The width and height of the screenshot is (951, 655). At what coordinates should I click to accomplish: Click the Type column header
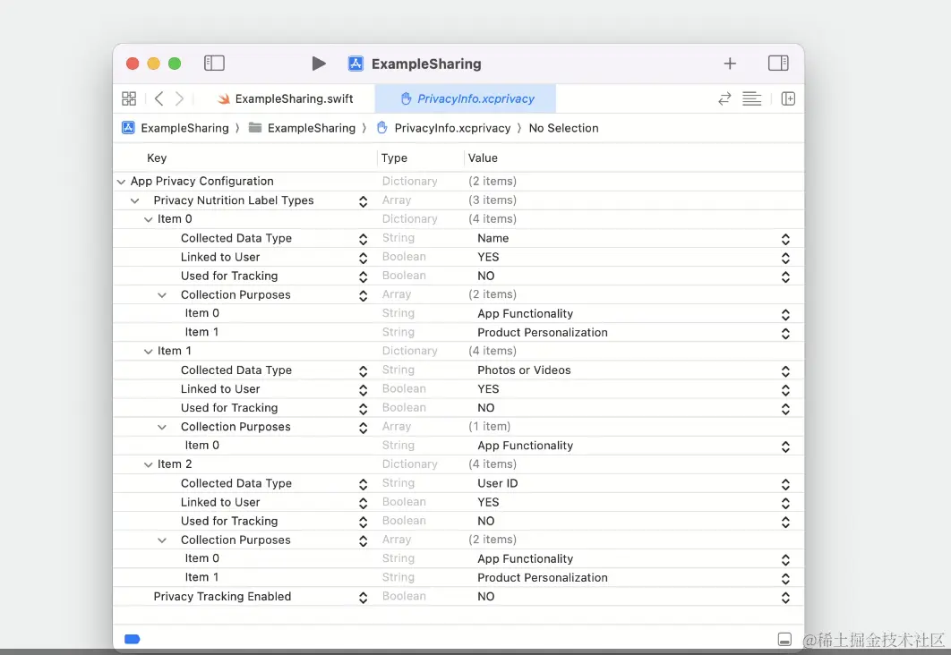tap(394, 158)
